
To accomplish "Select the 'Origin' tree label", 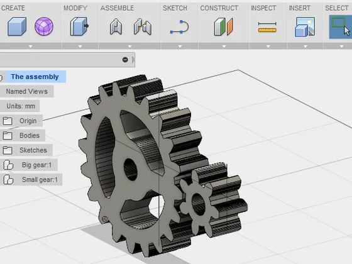I will point(28,121).
